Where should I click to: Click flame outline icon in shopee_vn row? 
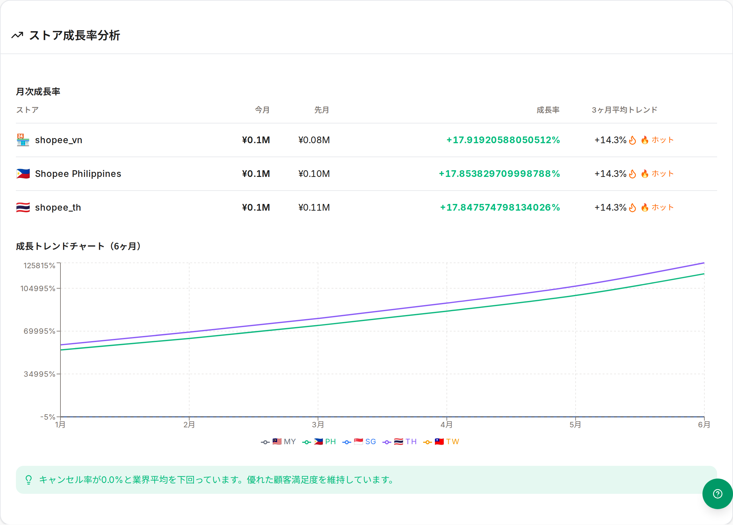632,140
